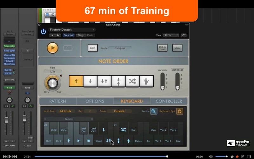
Task: Open the Factory Default preset menu
Action: pos(72,30)
